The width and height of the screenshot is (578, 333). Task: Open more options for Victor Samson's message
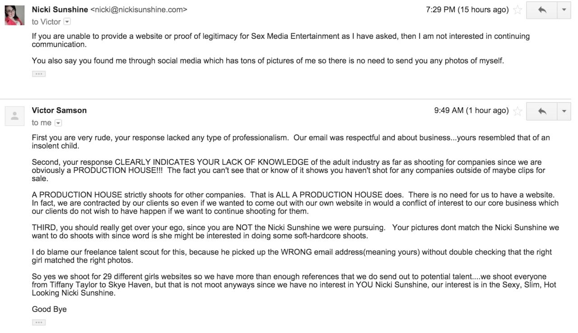click(564, 111)
